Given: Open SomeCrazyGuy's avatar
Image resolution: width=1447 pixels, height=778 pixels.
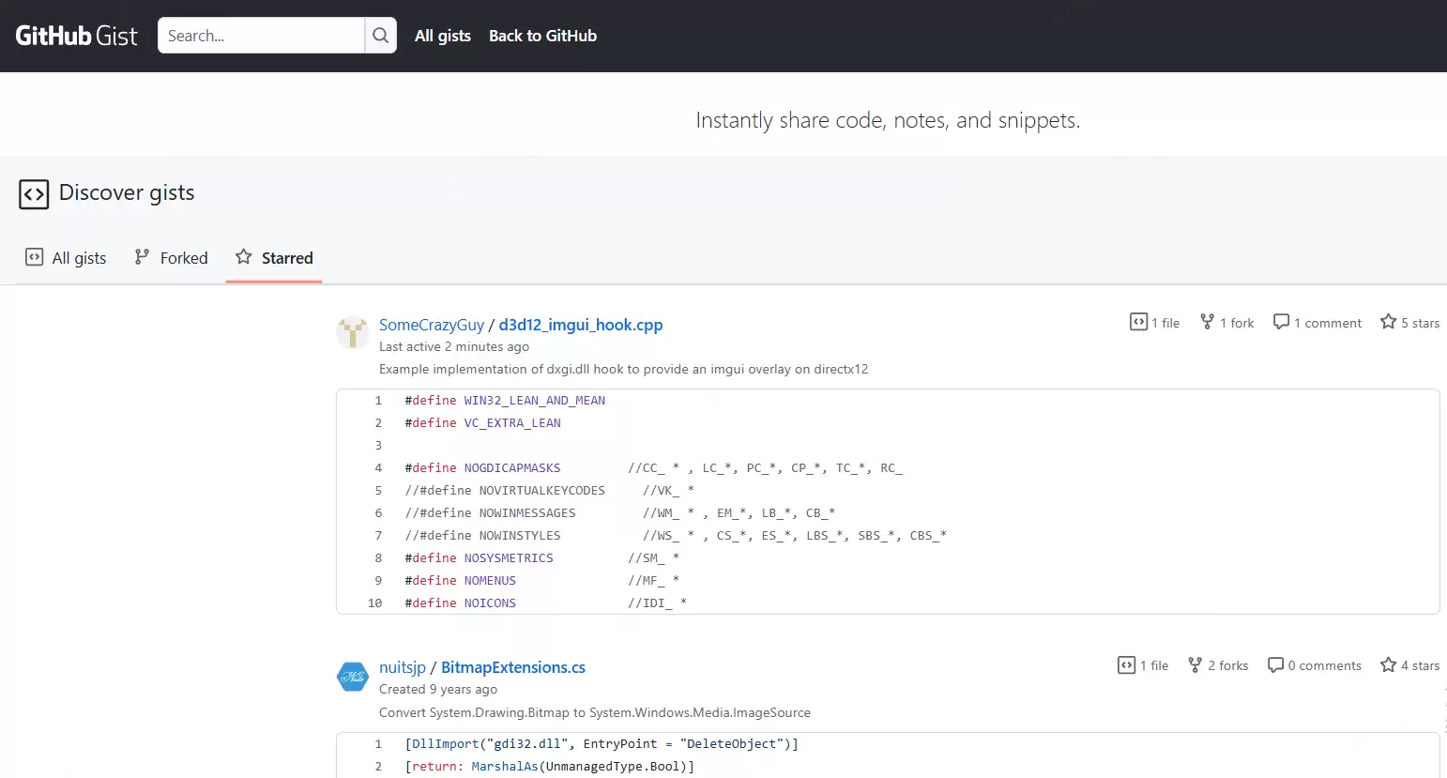Looking at the screenshot, I should [x=353, y=333].
